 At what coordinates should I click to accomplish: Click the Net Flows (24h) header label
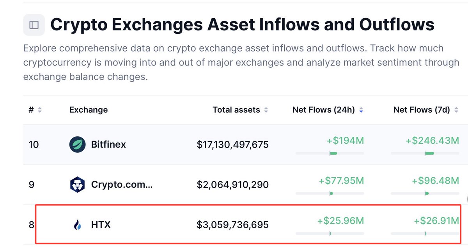pyautogui.click(x=324, y=110)
